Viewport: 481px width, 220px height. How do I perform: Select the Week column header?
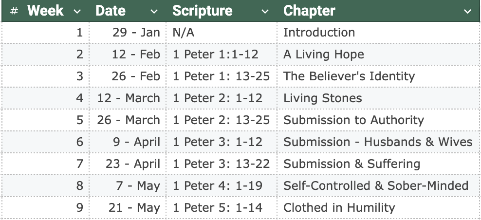pos(45,11)
